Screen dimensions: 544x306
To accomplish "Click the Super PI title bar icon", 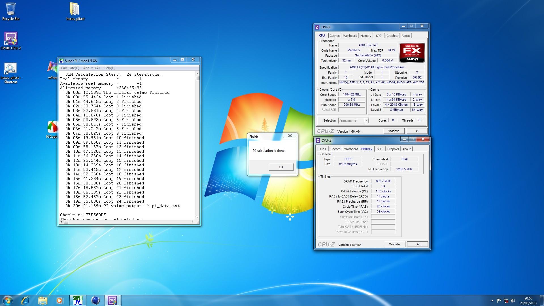I will pos(61,61).
